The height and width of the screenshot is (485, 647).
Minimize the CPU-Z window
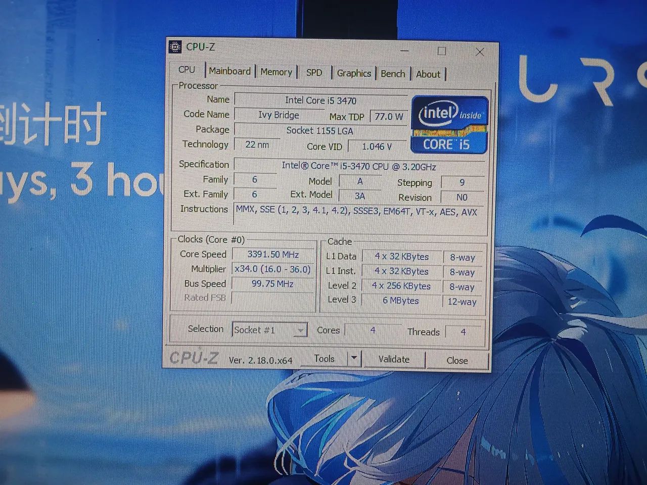[405, 51]
